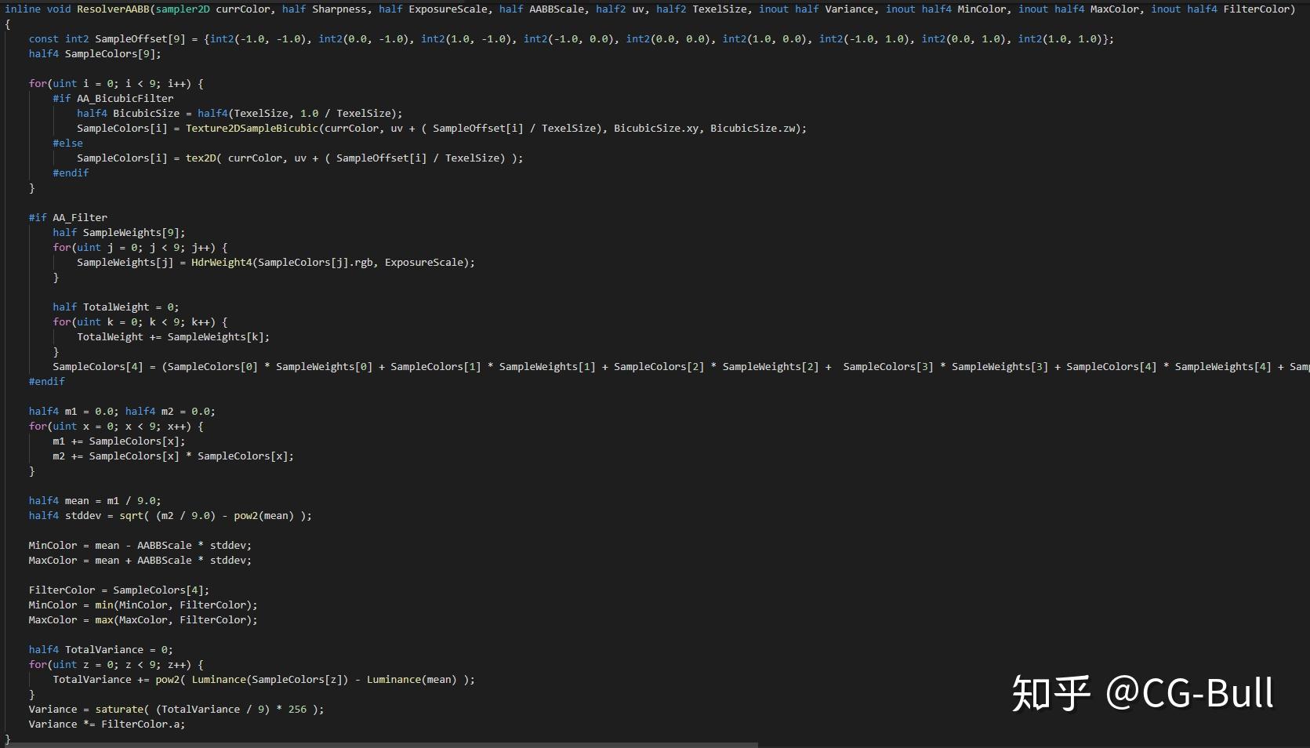Screen dimensions: 1310x748
Task: Click the "half TotalWeight = 0" declaration
Action: (115, 307)
